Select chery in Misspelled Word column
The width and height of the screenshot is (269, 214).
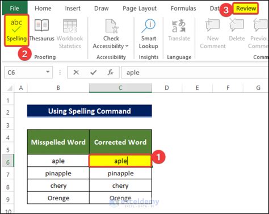coord(58,186)
